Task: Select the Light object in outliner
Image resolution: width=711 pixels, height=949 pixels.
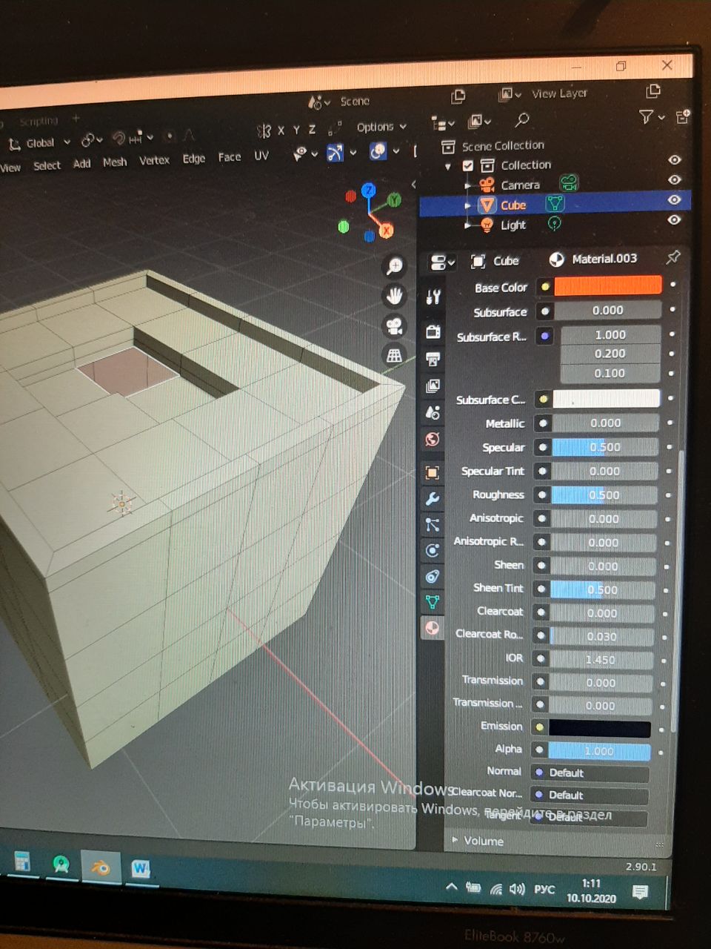Action: click(513, 225)
